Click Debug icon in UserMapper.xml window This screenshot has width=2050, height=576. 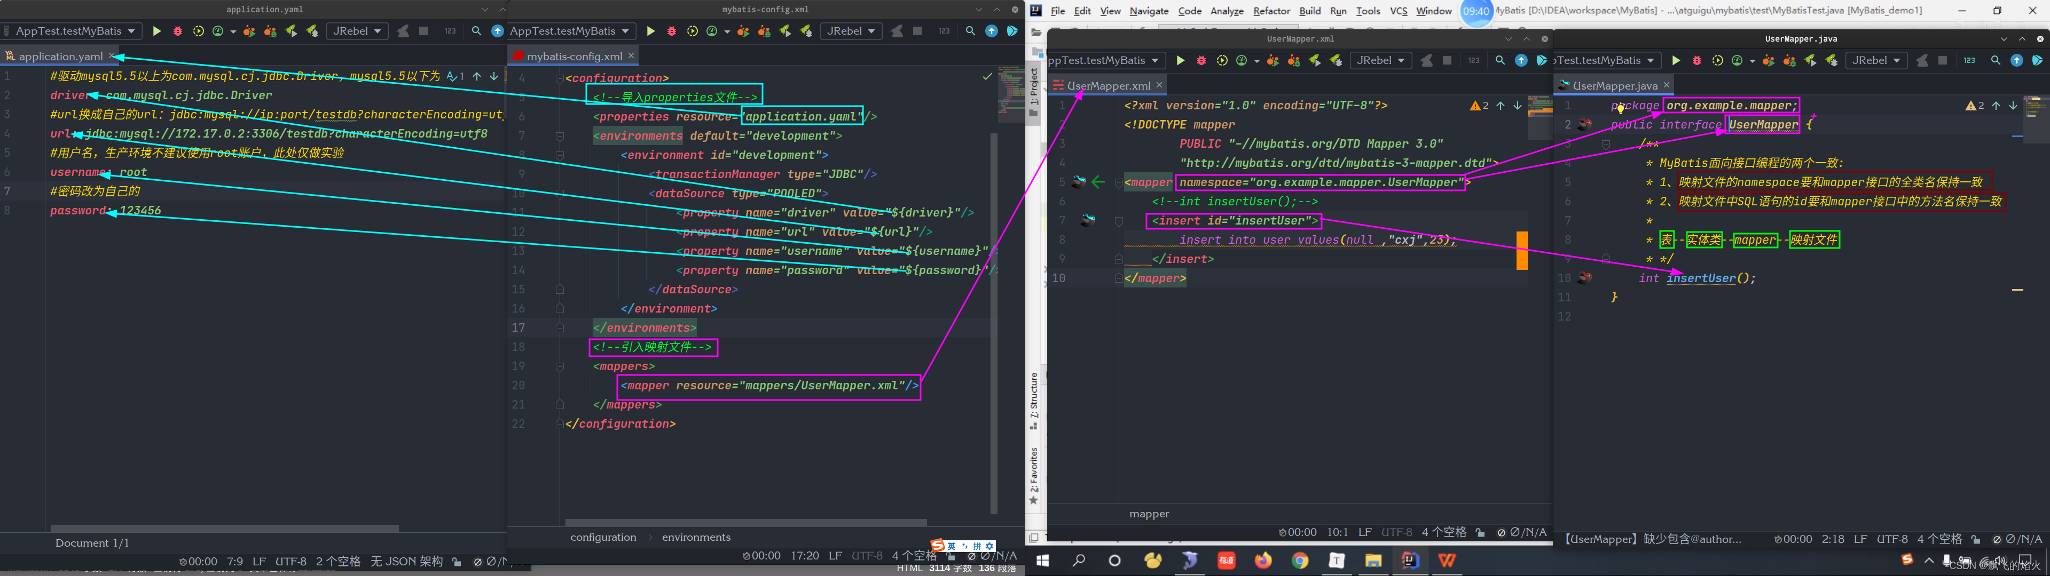[x=1201, y=60]
